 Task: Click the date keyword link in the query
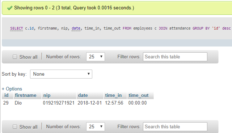(76, 28)
